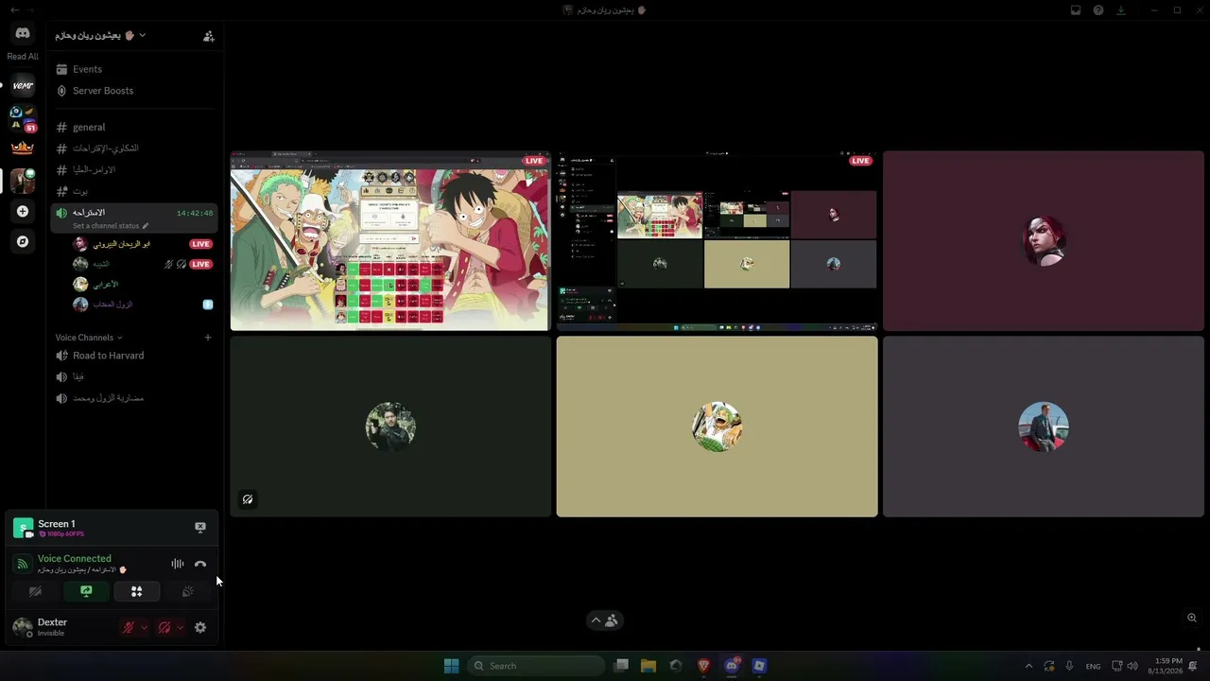Open the ENG language indicator

pyautogui.click(x=1093, y=666)
